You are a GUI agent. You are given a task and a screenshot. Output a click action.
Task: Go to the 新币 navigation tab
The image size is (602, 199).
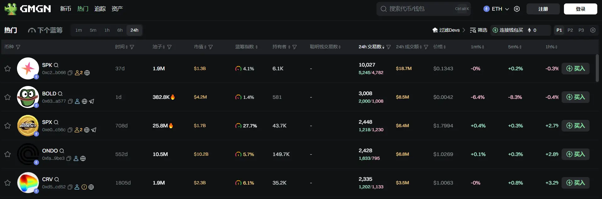[65, 9]
